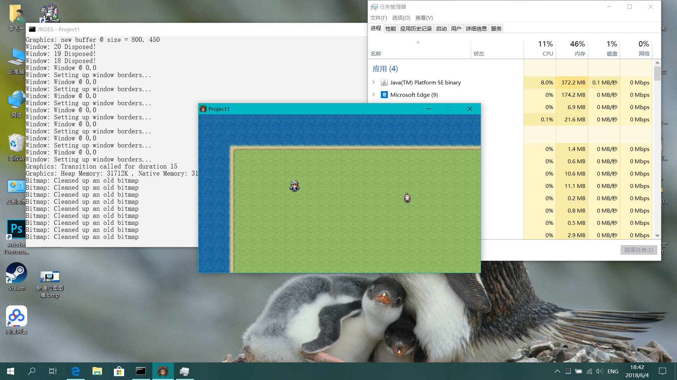The height and width of the screenshot is (380, 677).
Task: Select the 应用 (4) group header
Action: [x=385, y=69]
